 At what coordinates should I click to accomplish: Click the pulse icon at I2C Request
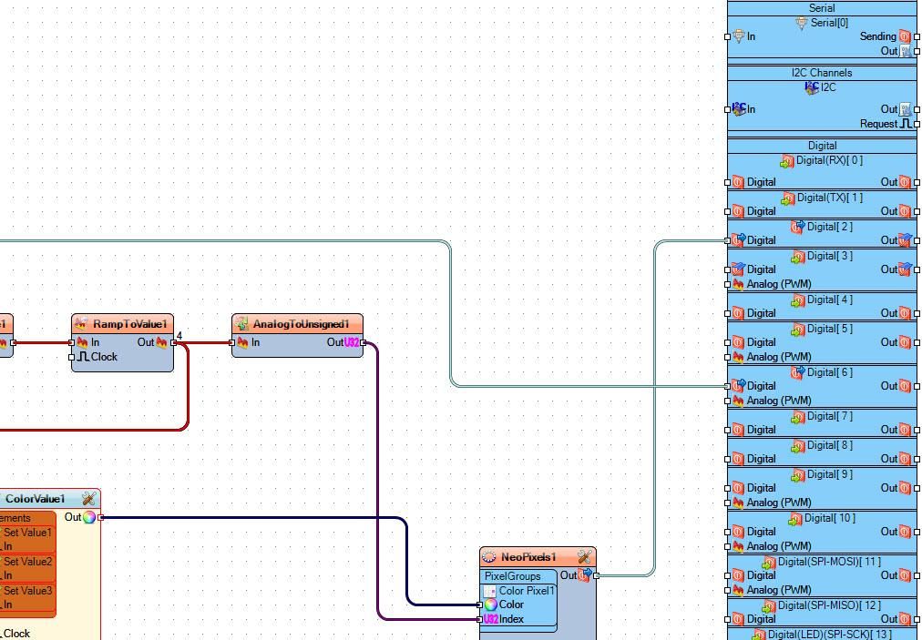click(906, 124)
